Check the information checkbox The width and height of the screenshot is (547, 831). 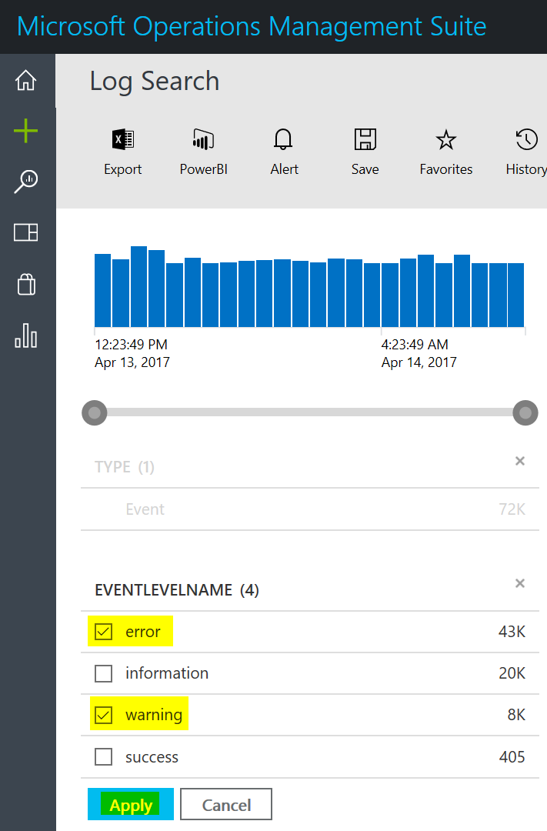[103, 673]
